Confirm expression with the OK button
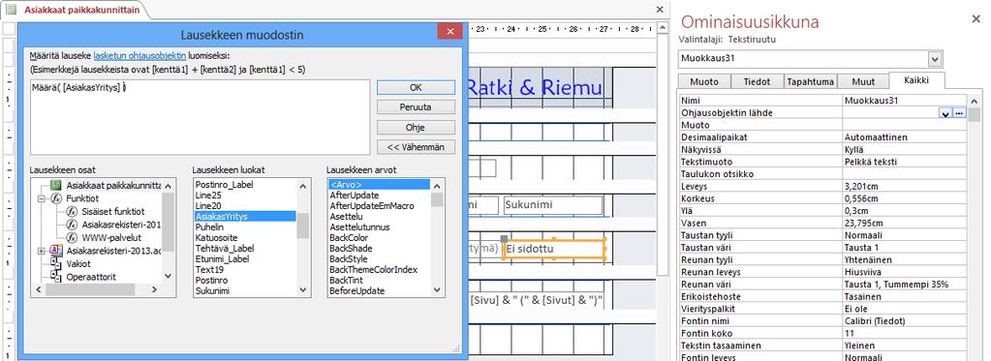991x361 pixels. [416, 87]
